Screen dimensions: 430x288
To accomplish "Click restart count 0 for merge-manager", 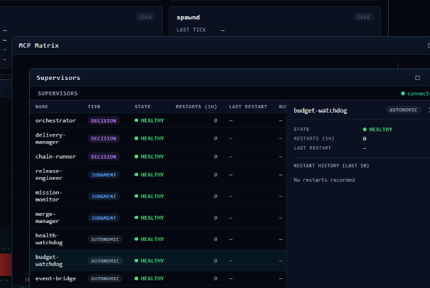I will pyautogui.click(x=216, y=218).
